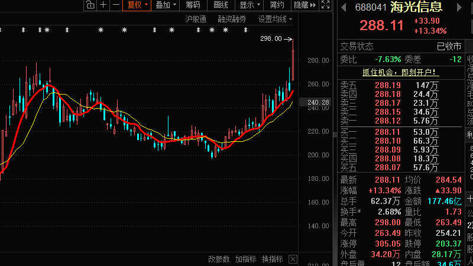Click the first up-down arrow event marker
473x266 pixels.
23,30
